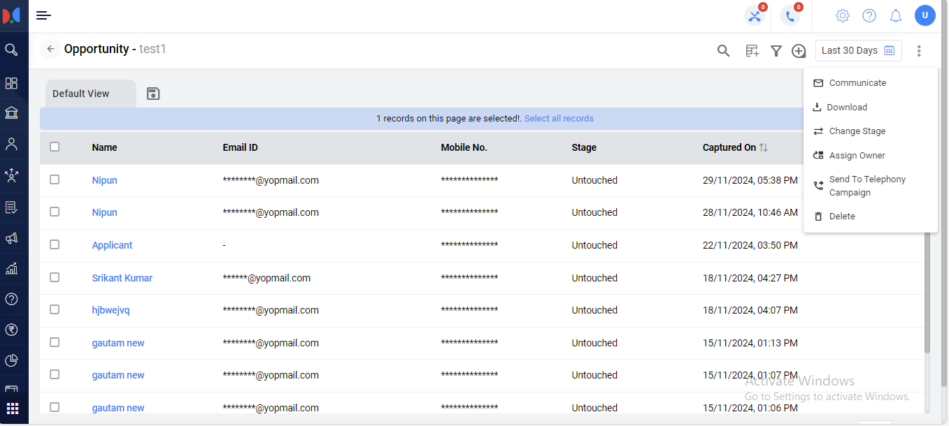Click the back arrow beside Opportunity

point(50,50)
